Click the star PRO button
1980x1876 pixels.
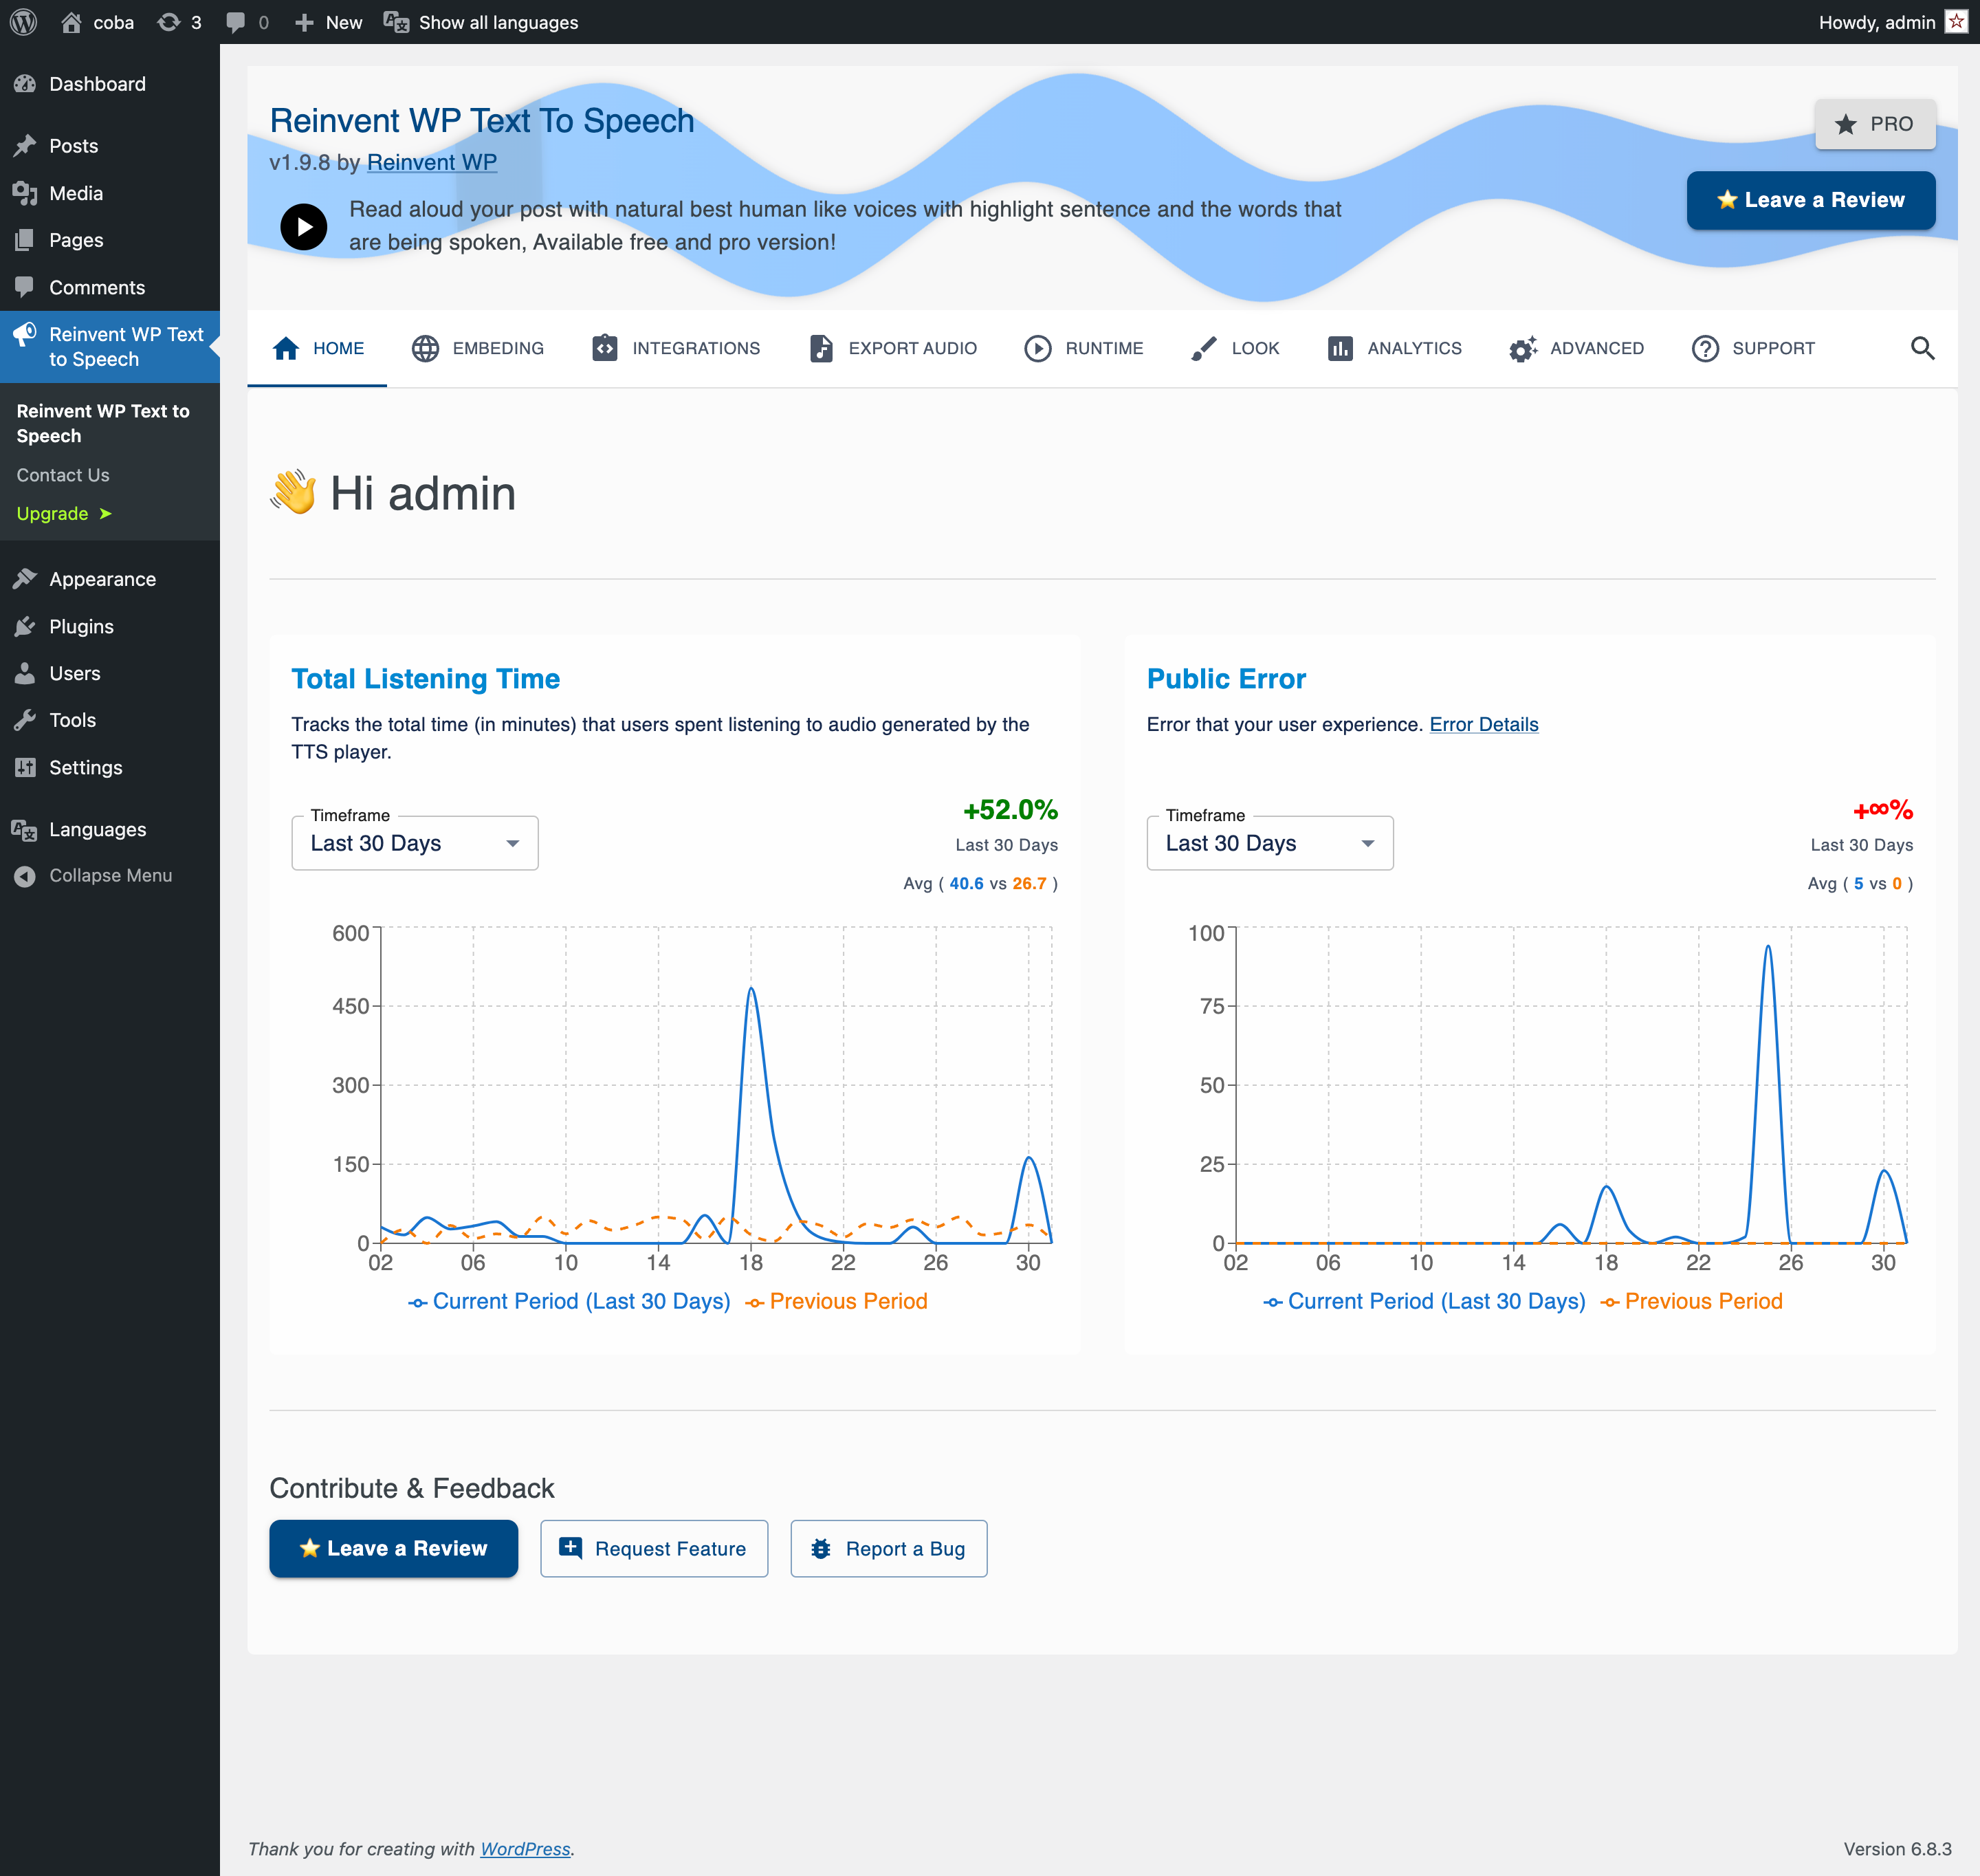pyautogui.click(x=1874, y=124)
